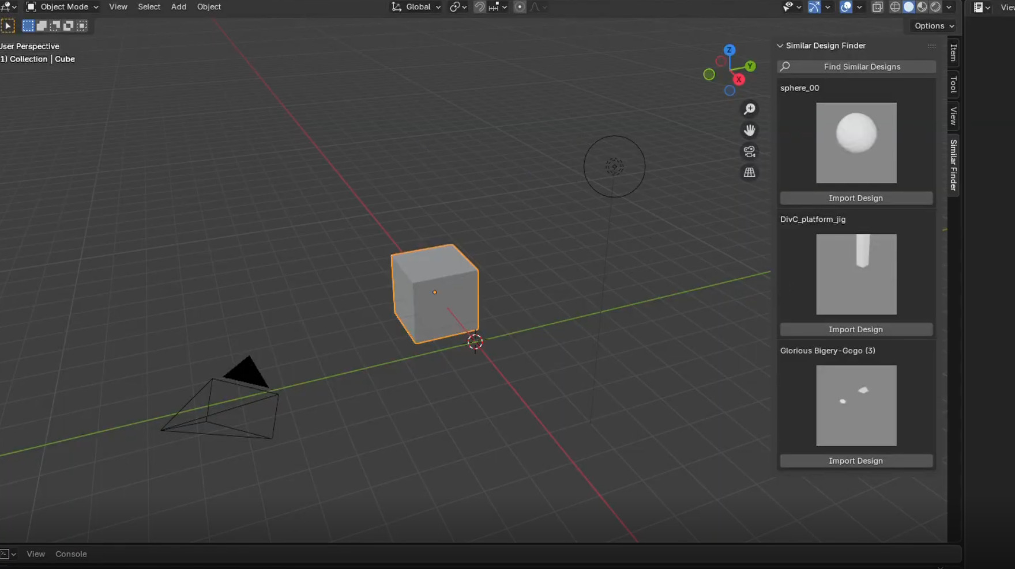Switch to the Item sidebar tab

tap(953, 53)
